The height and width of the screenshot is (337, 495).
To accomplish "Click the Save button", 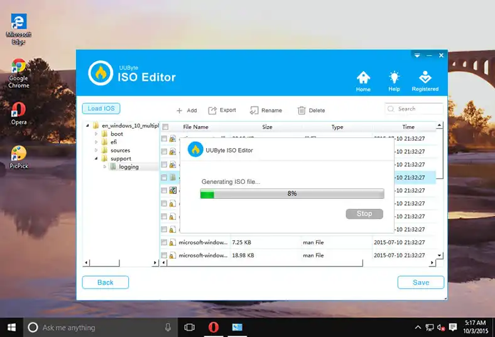I will (421, 282).
